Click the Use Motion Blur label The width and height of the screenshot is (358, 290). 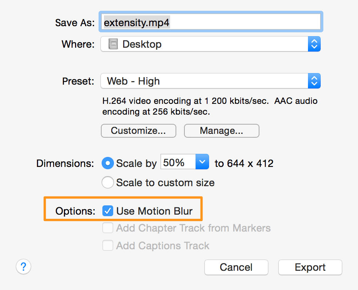click(x=154, y=211)
